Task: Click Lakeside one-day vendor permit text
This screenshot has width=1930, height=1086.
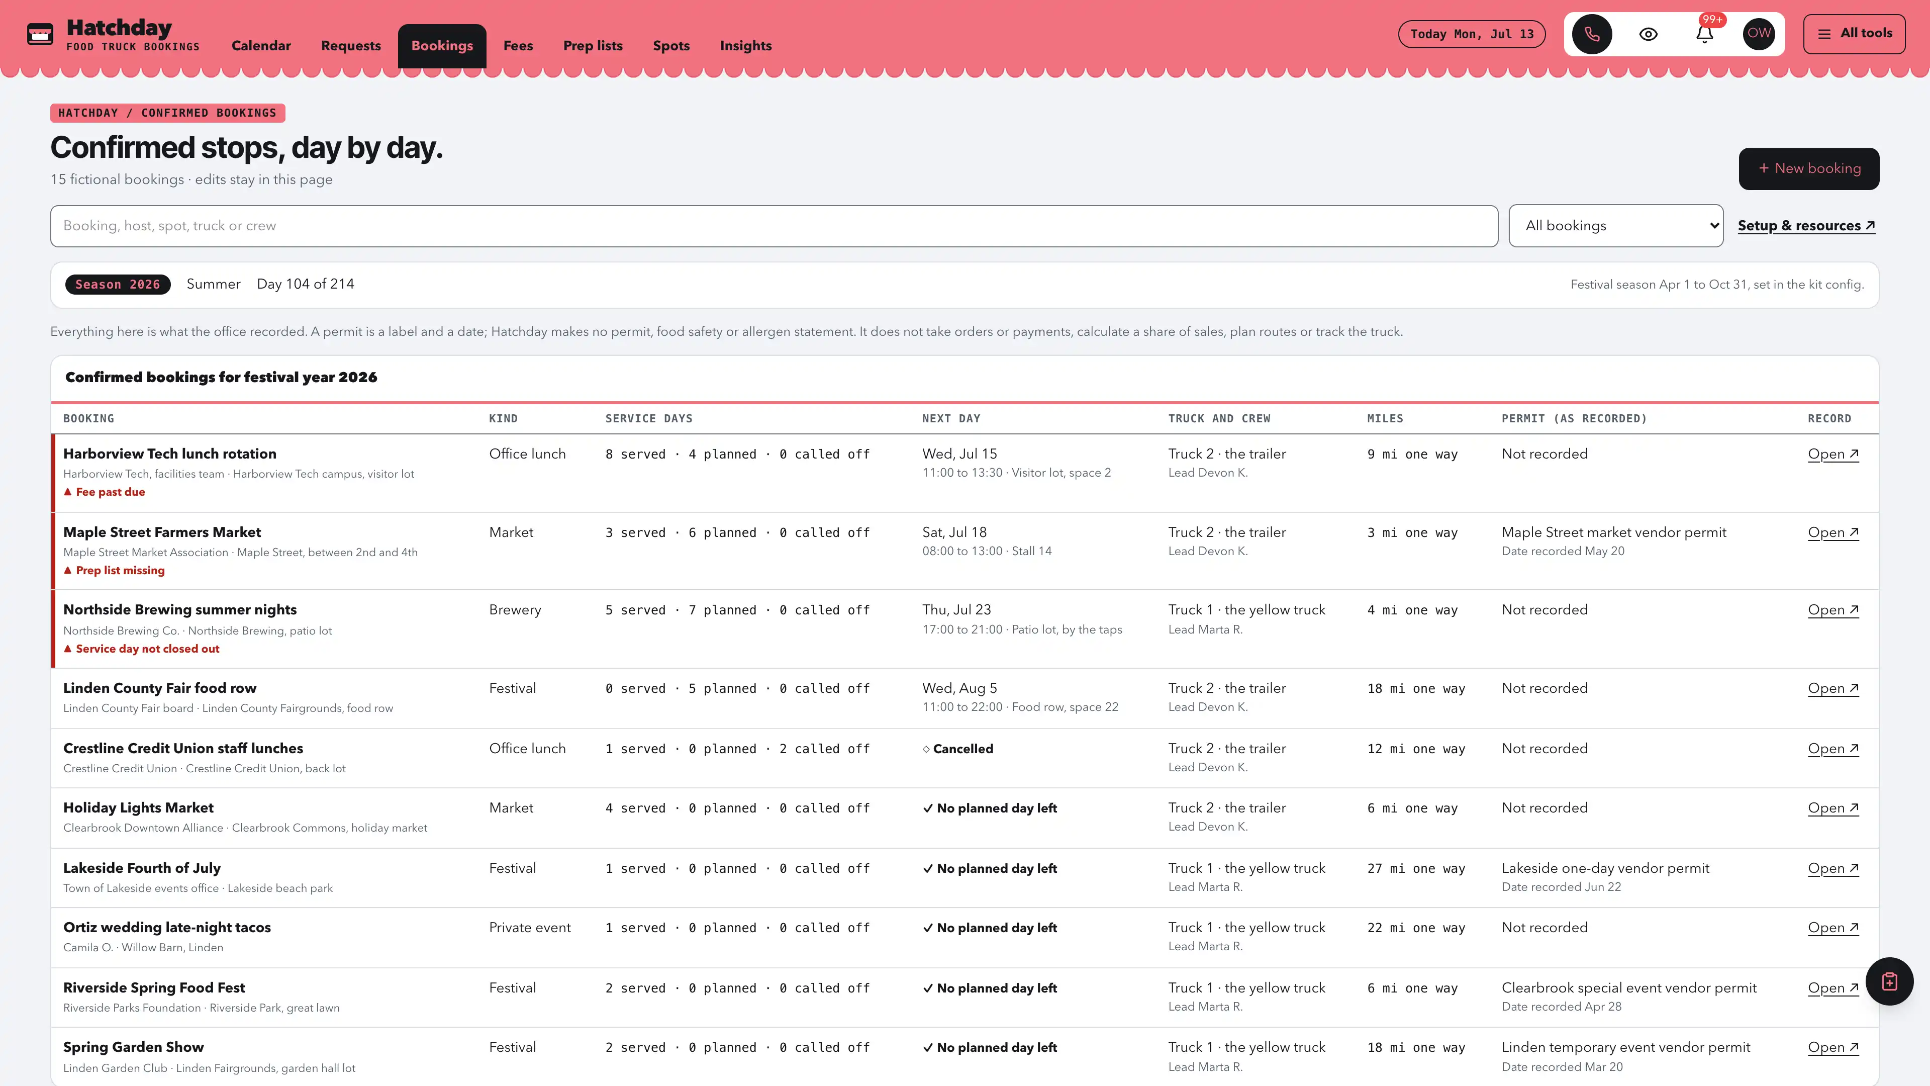Action: point(1606,868)
